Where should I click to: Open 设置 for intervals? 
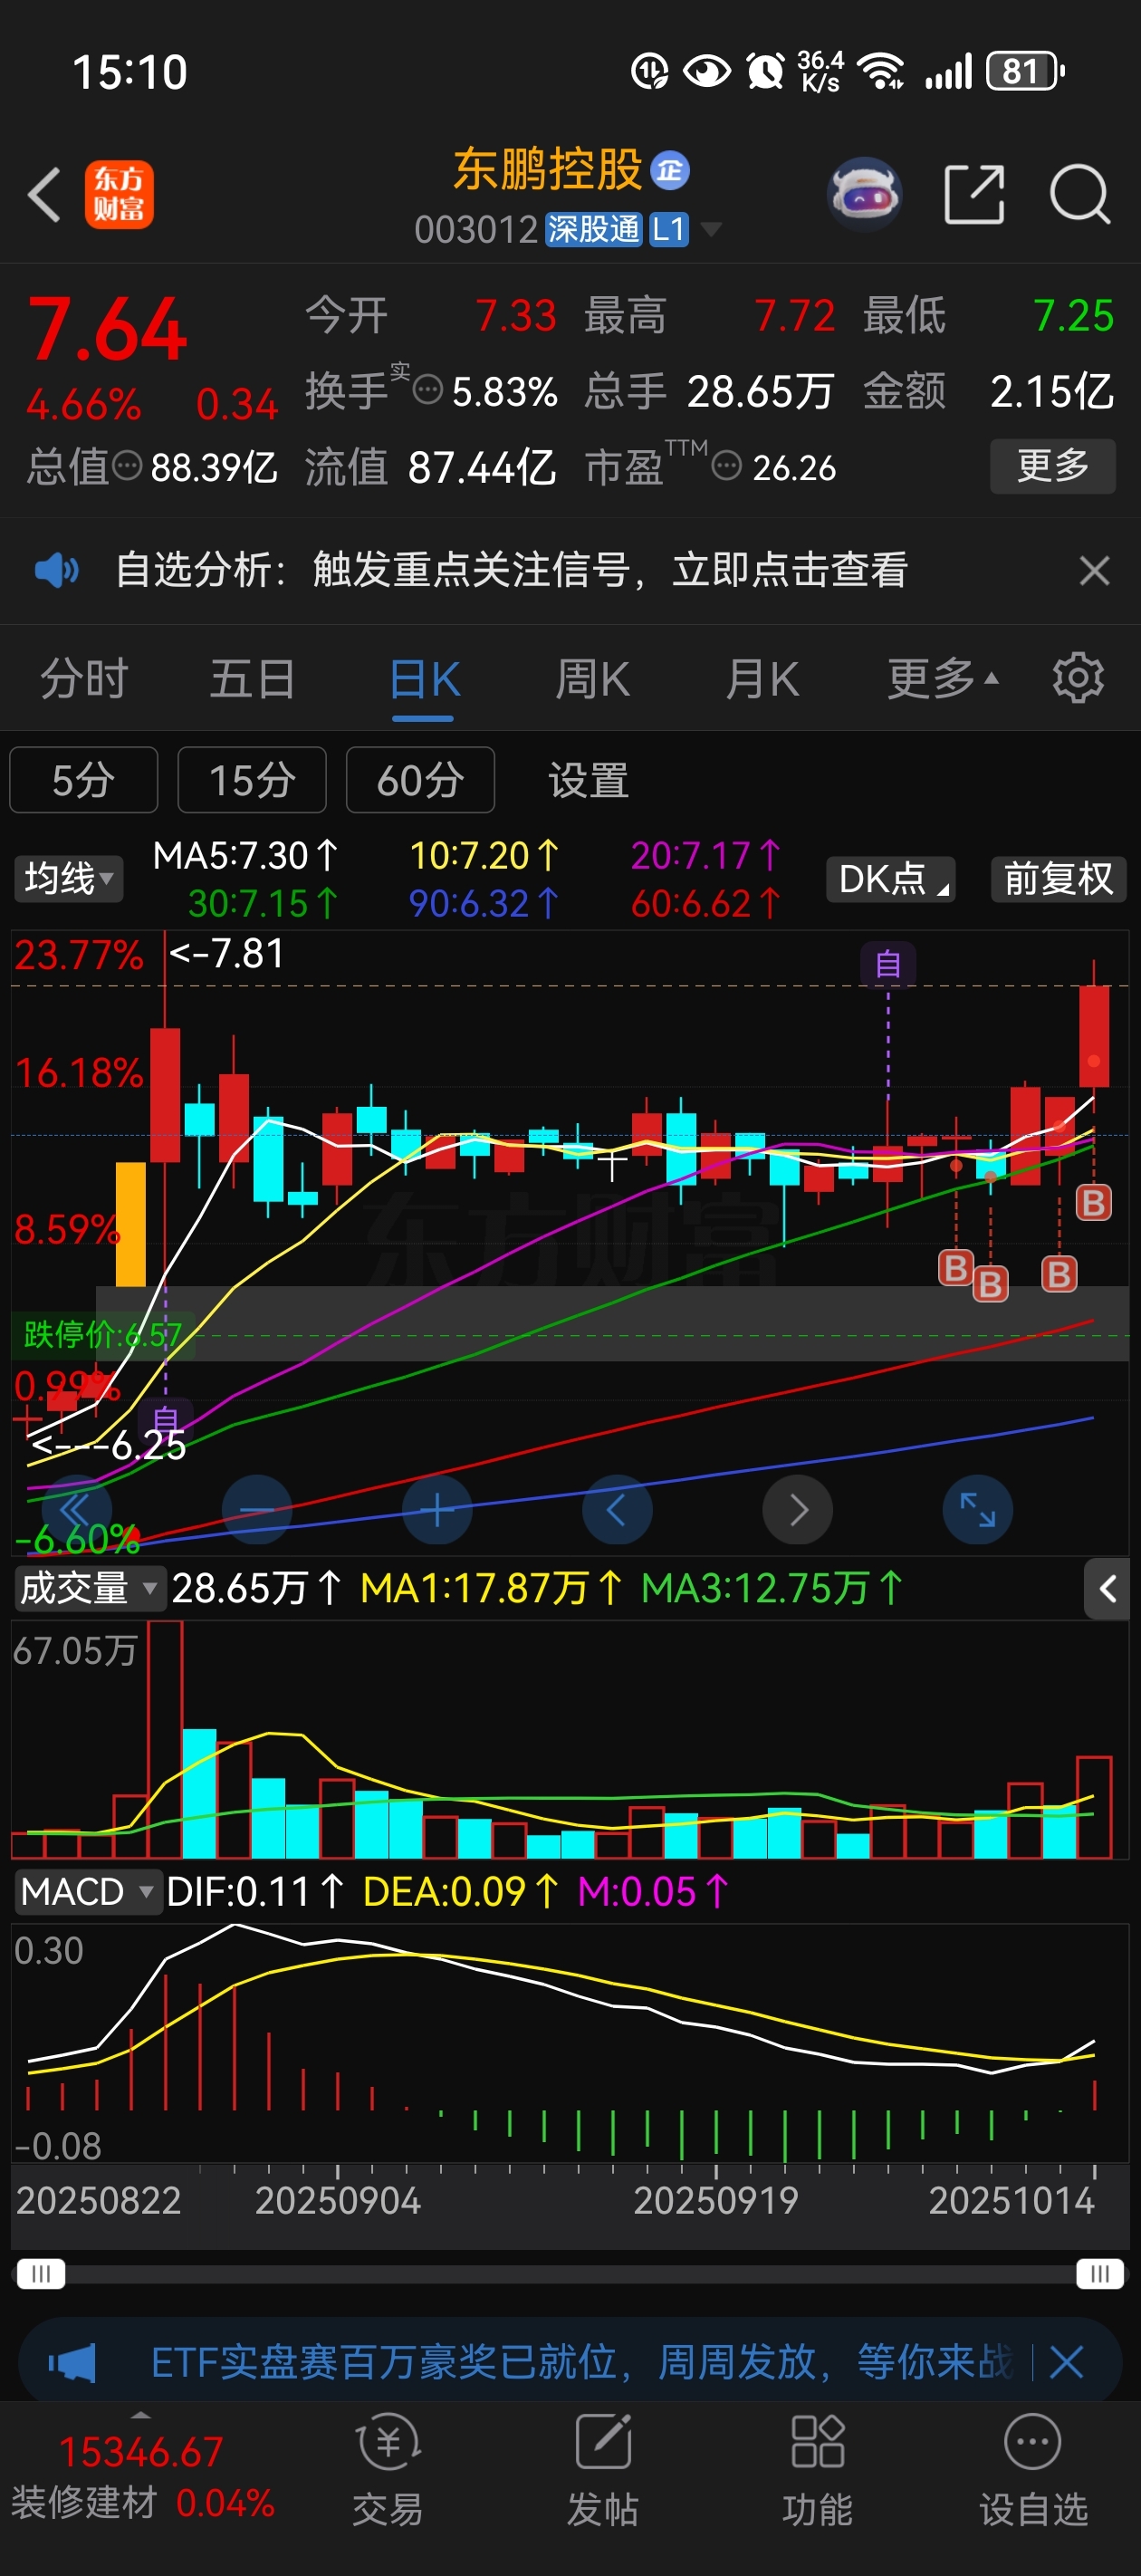point(588,780)
